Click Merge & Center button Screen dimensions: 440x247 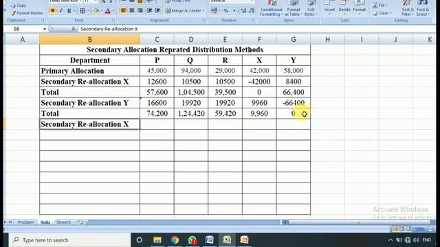coord(183,11)
